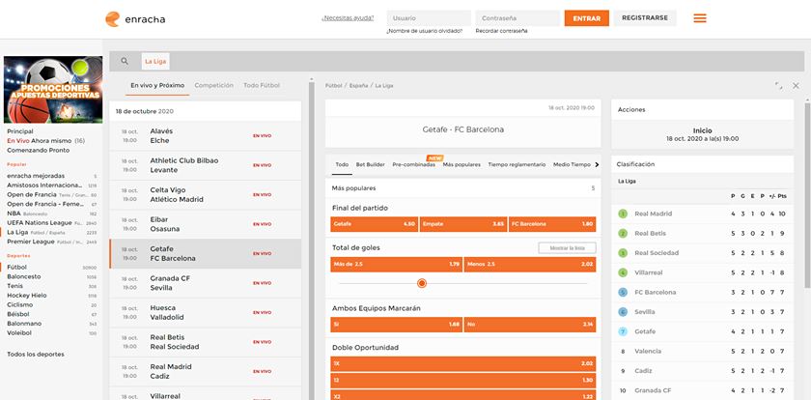The width and height of the screenshot is (811, 400).
Task: Select Más de 2.5 goals
Action: (x=396, y=265)
